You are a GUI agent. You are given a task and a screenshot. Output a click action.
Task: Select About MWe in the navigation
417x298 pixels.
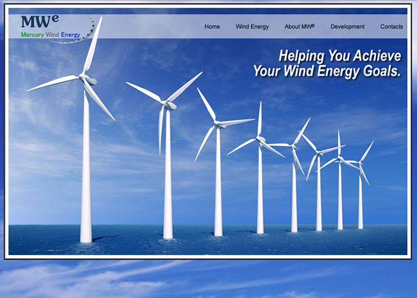click(299, 27)
